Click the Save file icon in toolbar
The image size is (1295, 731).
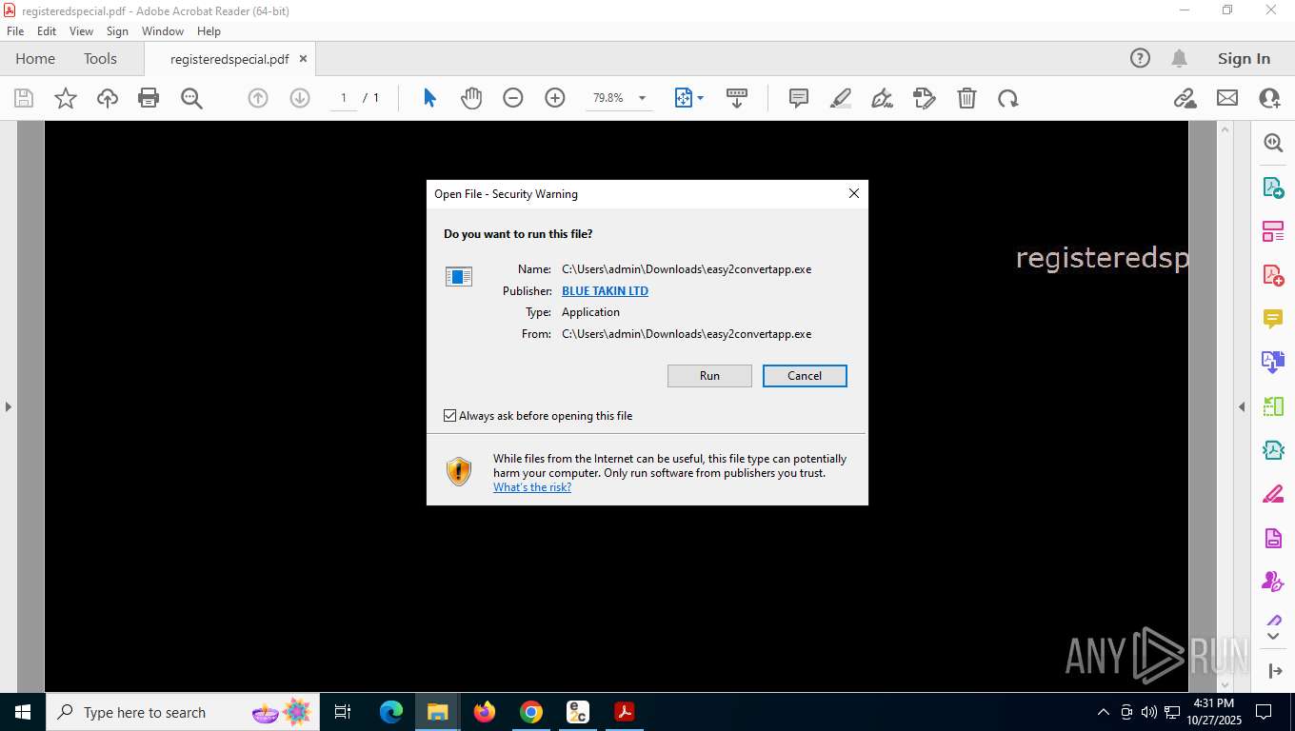tap(24, 98)
